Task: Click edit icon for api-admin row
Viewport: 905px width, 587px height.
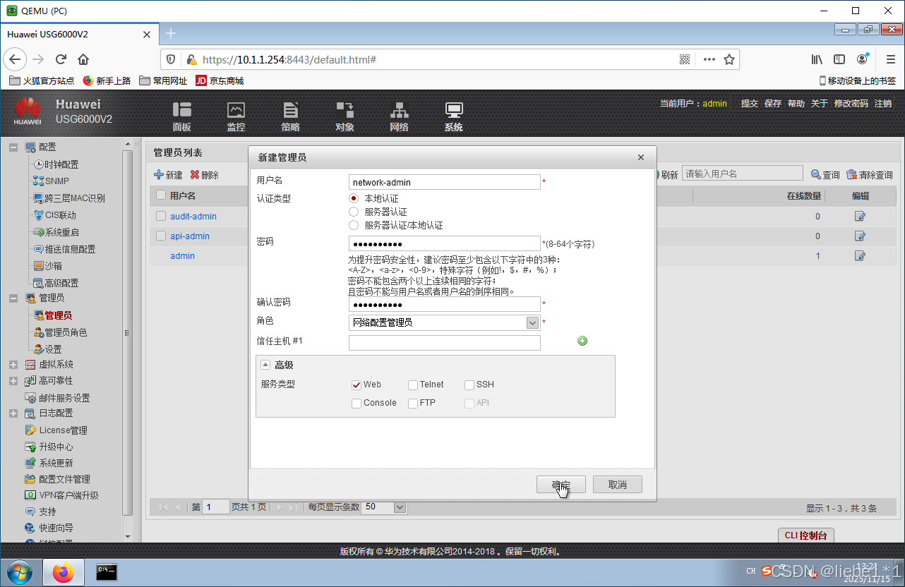Action: 860,236
